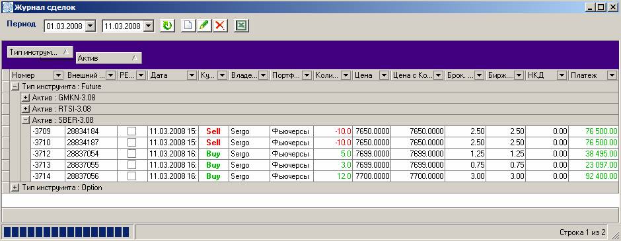Expand the Актив : GMKN-3.08 group
Screen dimensions: 621x241
click(x=26, y=97)
